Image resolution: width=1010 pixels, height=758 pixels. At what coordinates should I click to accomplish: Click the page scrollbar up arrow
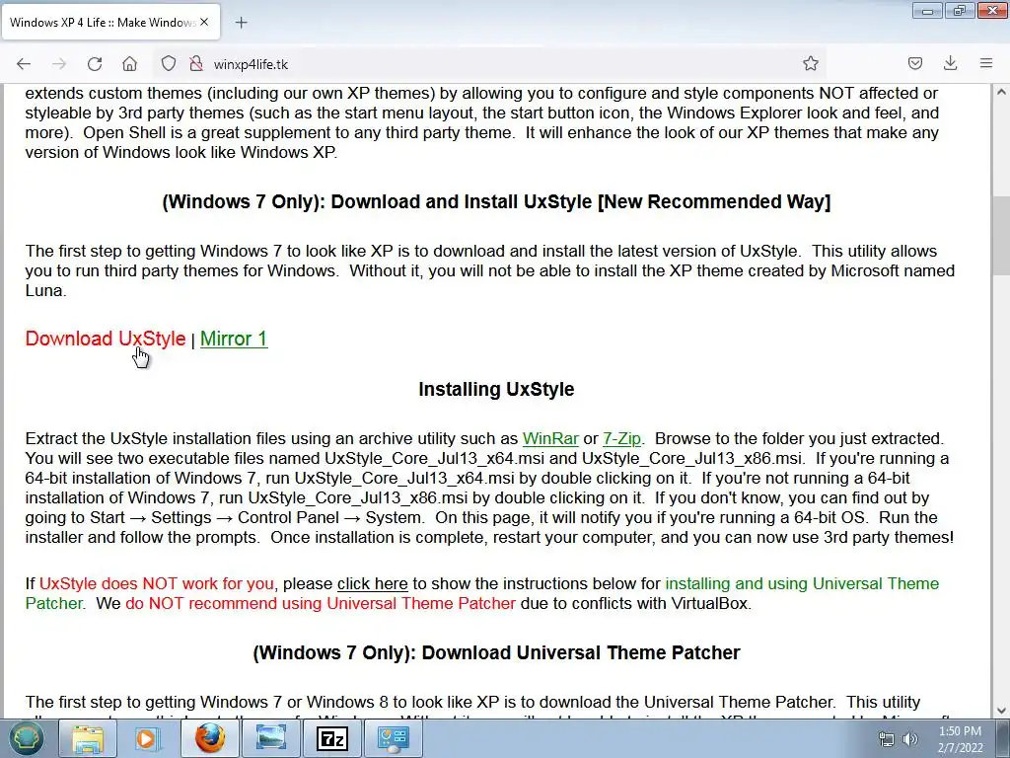point(1001,92)
